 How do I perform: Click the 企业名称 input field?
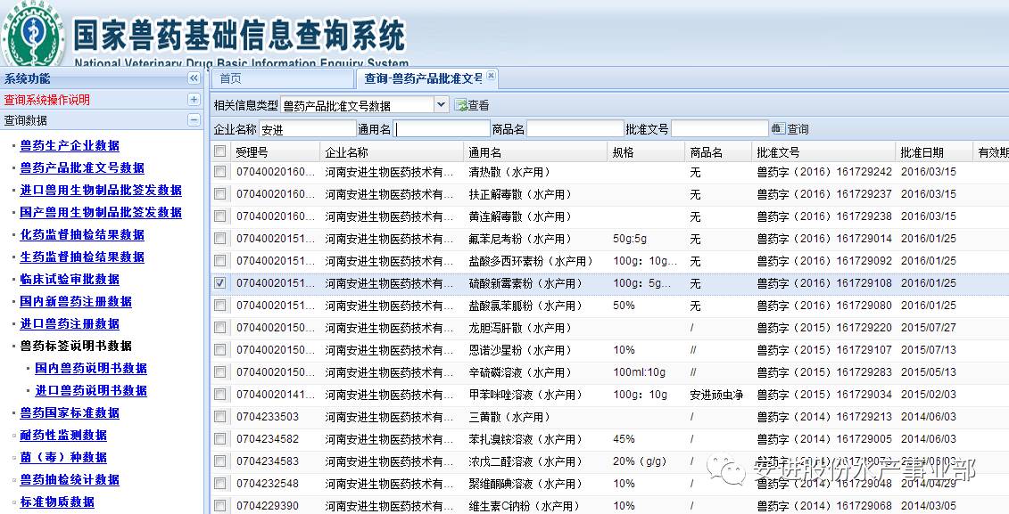pos(308,129)
